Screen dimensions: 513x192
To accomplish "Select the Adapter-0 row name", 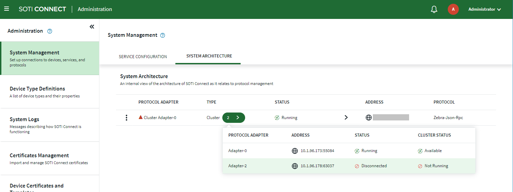I will 238,151.
